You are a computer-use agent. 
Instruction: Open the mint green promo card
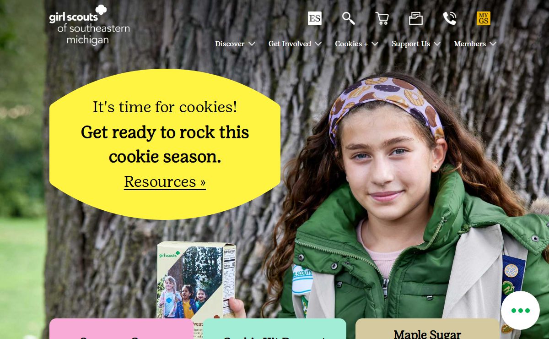coord(274,329)
